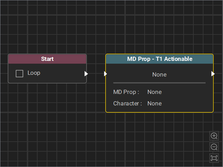The image size is (223, 167).
Task: Click the MD Prop : label
Action: (x=126, y=92)
